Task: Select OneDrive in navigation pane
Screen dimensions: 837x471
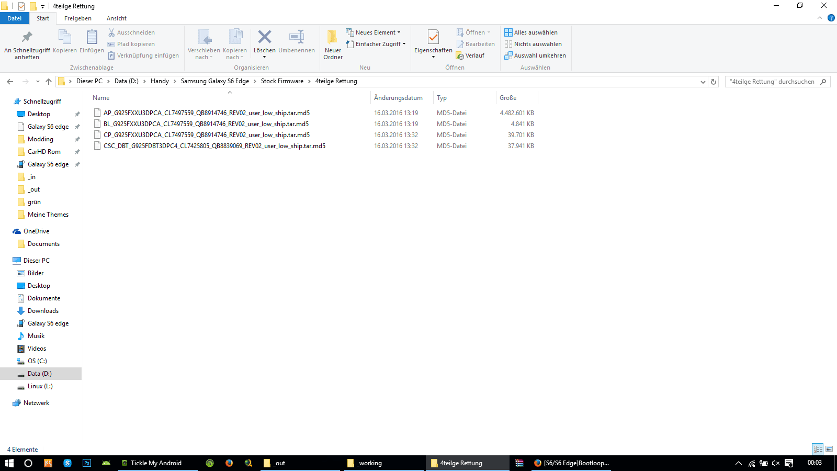Action: pyautogui.click(x=36, y=231)
